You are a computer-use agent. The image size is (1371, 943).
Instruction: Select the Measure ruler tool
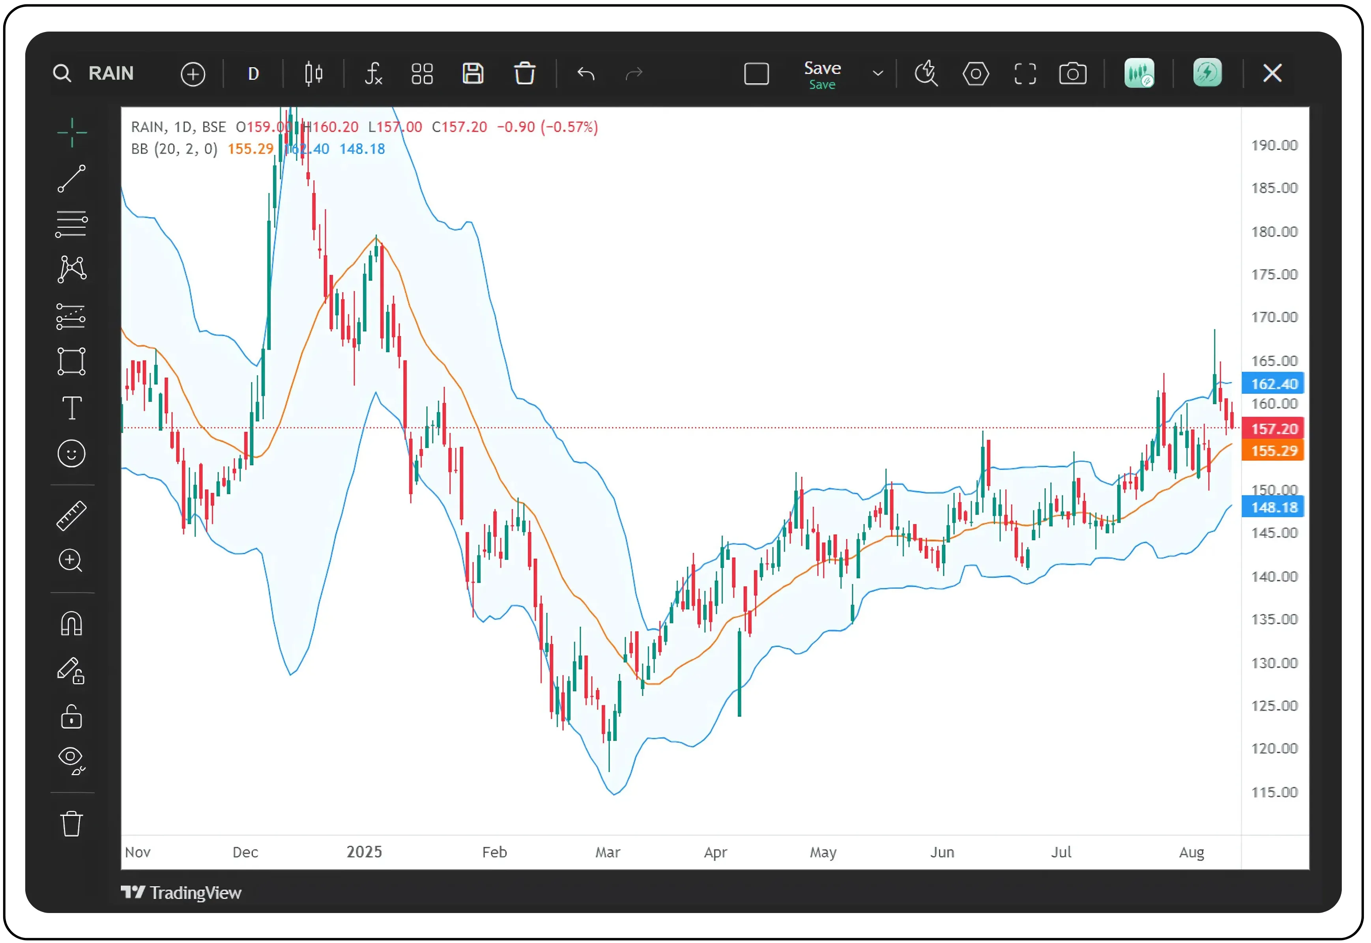[71, 515]
